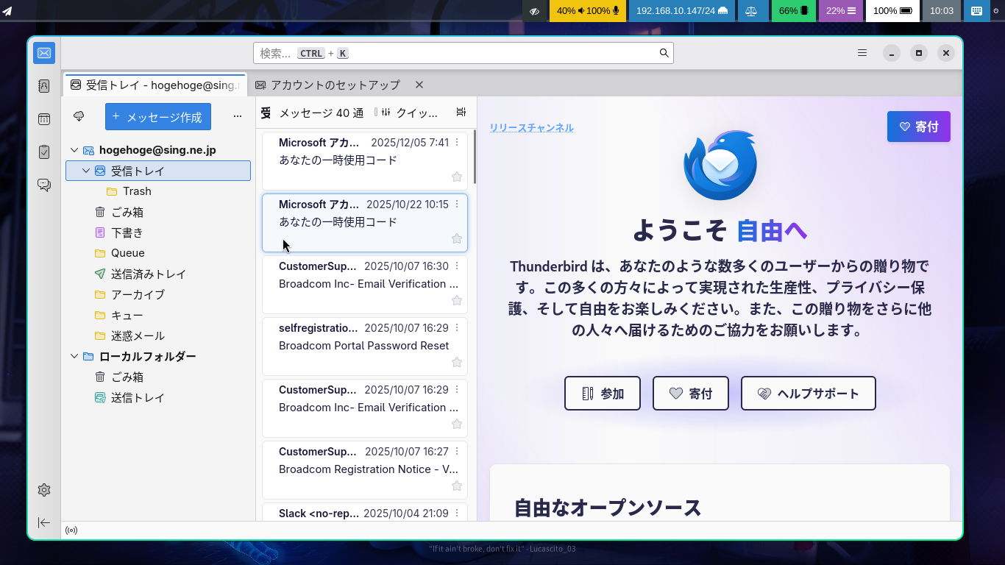The width and height of the screenshot is (1005, 565).
Task: Collapse the ローカルフォルダー section
Action: [x=74, y=356]
